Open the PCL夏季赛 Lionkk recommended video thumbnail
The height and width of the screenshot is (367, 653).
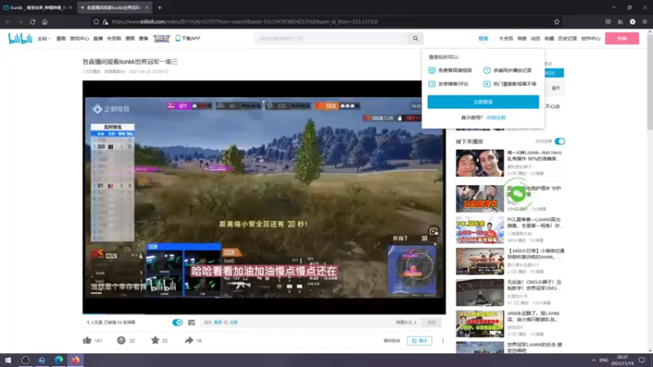[x=480, y=230]
